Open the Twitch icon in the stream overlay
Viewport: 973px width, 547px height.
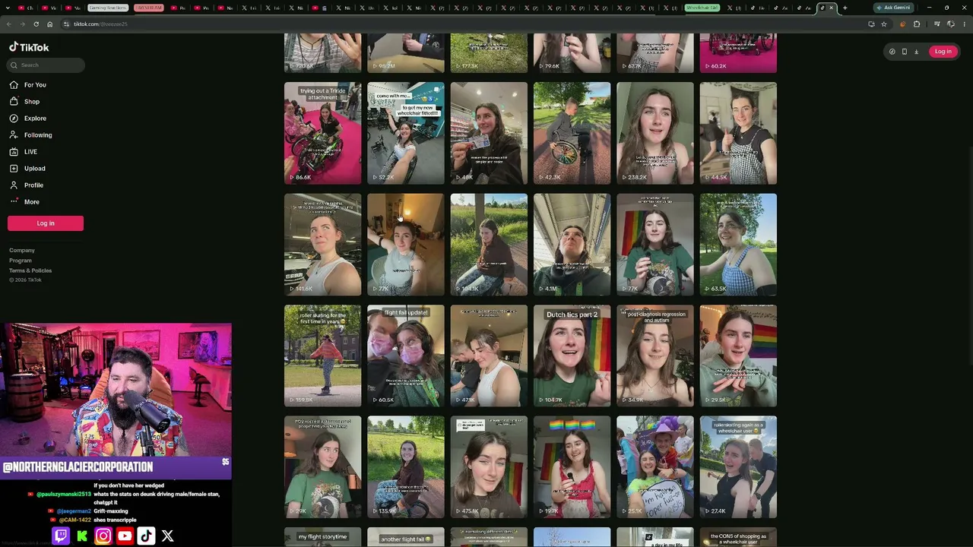[61, 536]
